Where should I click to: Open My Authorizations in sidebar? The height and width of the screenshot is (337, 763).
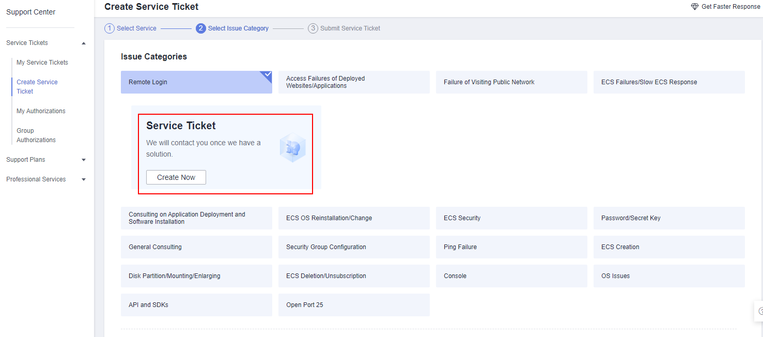coord(41,111)
